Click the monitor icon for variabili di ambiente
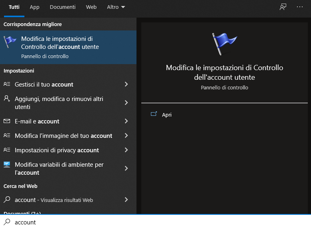The height and width of the screenshot is (228, 311). tap(7, 164)
